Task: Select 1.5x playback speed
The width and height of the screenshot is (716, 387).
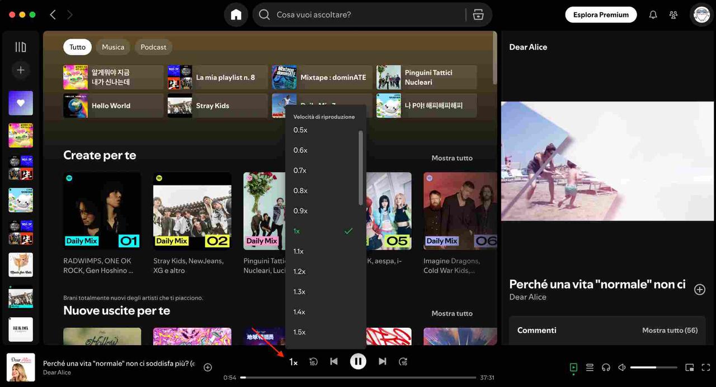Action: tap(300, 332)
